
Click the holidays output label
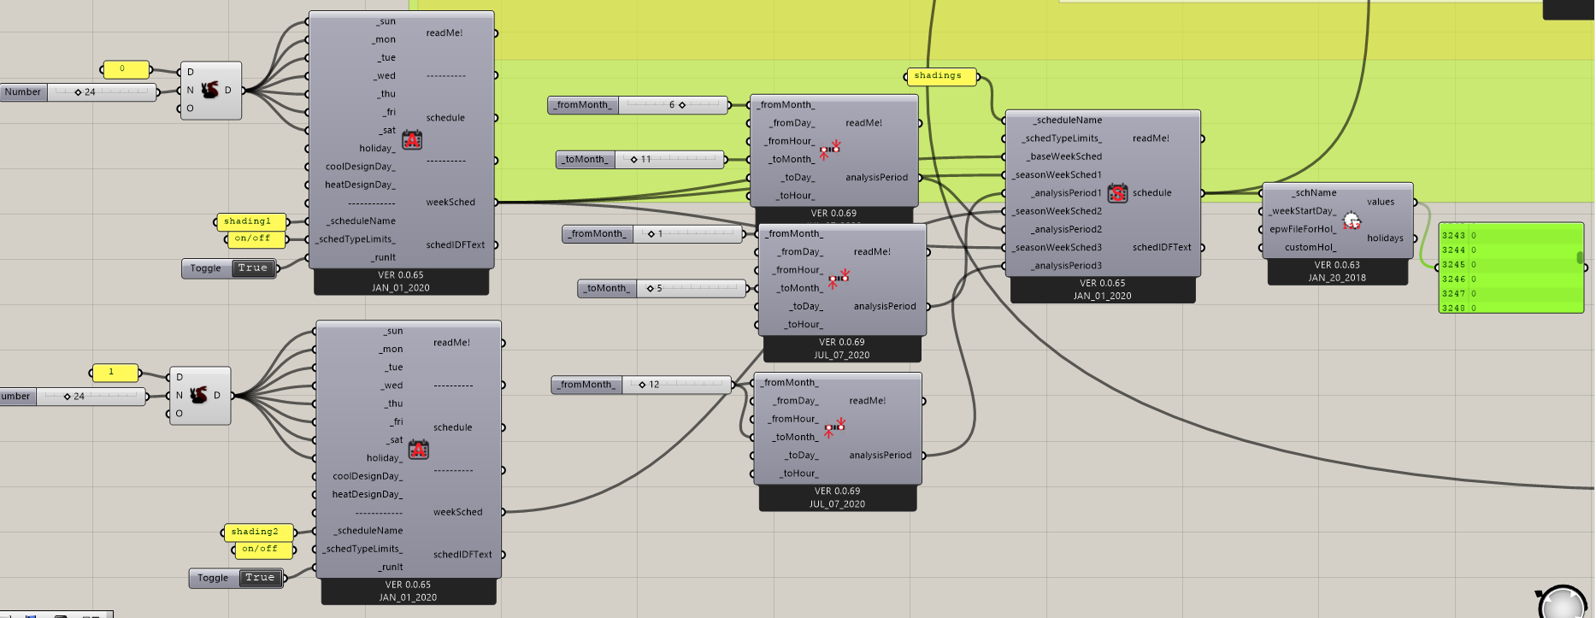click(1385, 238)
